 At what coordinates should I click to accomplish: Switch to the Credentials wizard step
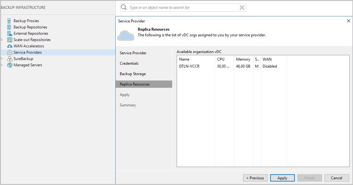(129, 63)
